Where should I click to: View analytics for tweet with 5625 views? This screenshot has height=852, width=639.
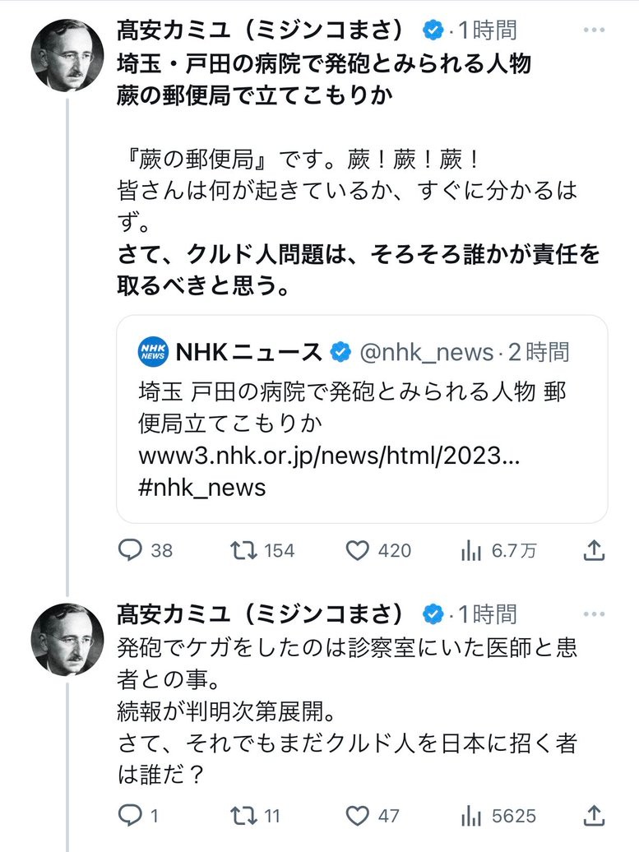pyautogui.click(x=471, y=816)
